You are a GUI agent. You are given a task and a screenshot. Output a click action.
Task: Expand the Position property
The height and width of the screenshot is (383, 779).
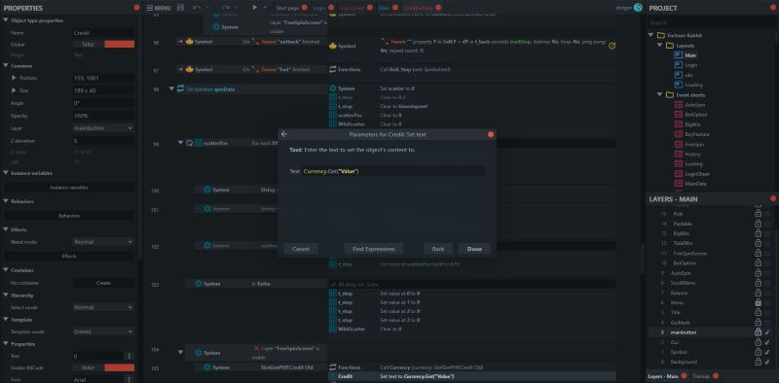(x=14, y=78)
